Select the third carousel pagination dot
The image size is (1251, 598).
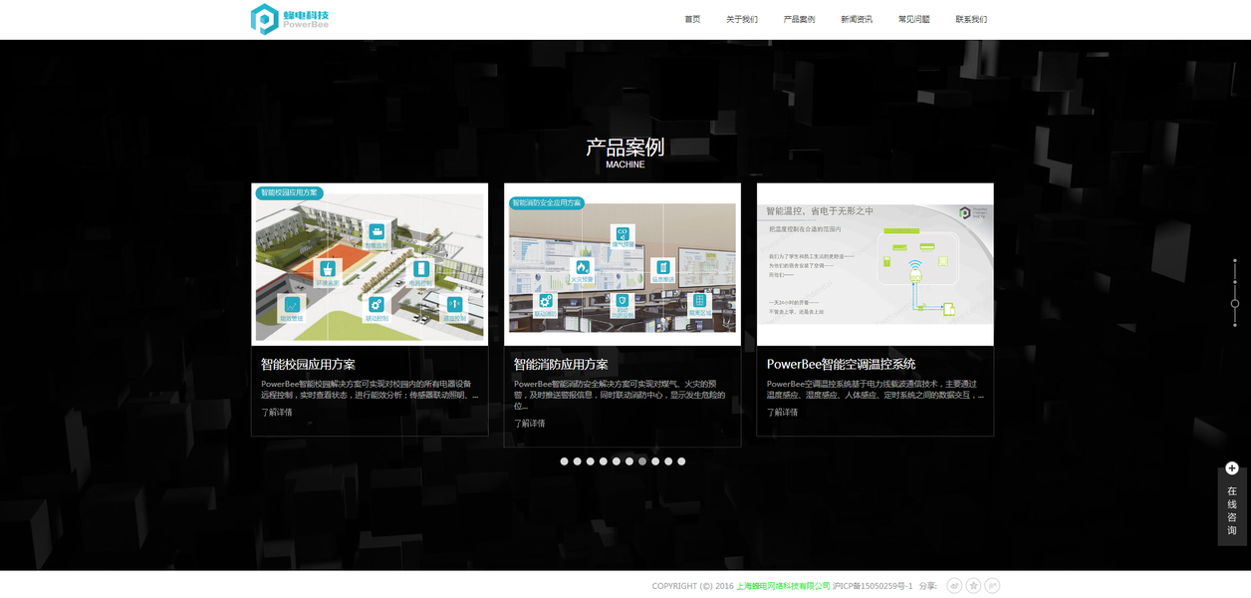point(591,461)
